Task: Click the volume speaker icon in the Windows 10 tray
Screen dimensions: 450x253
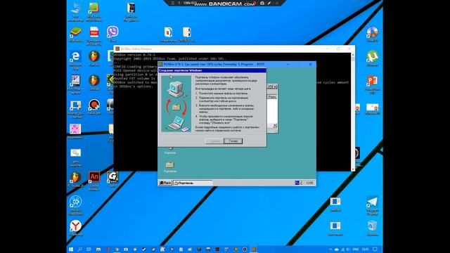Action: [348, 249]
